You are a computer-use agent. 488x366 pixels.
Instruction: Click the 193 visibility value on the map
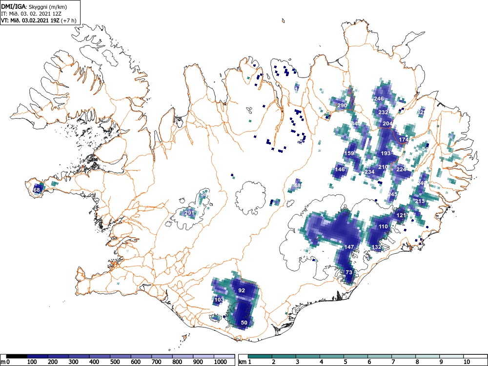coord(386,153)
